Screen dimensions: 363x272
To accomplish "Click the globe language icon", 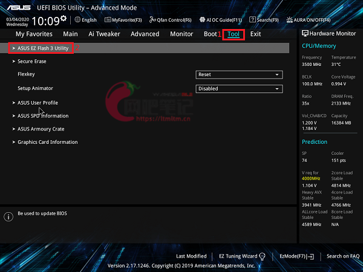I will [x=77, y=20].
